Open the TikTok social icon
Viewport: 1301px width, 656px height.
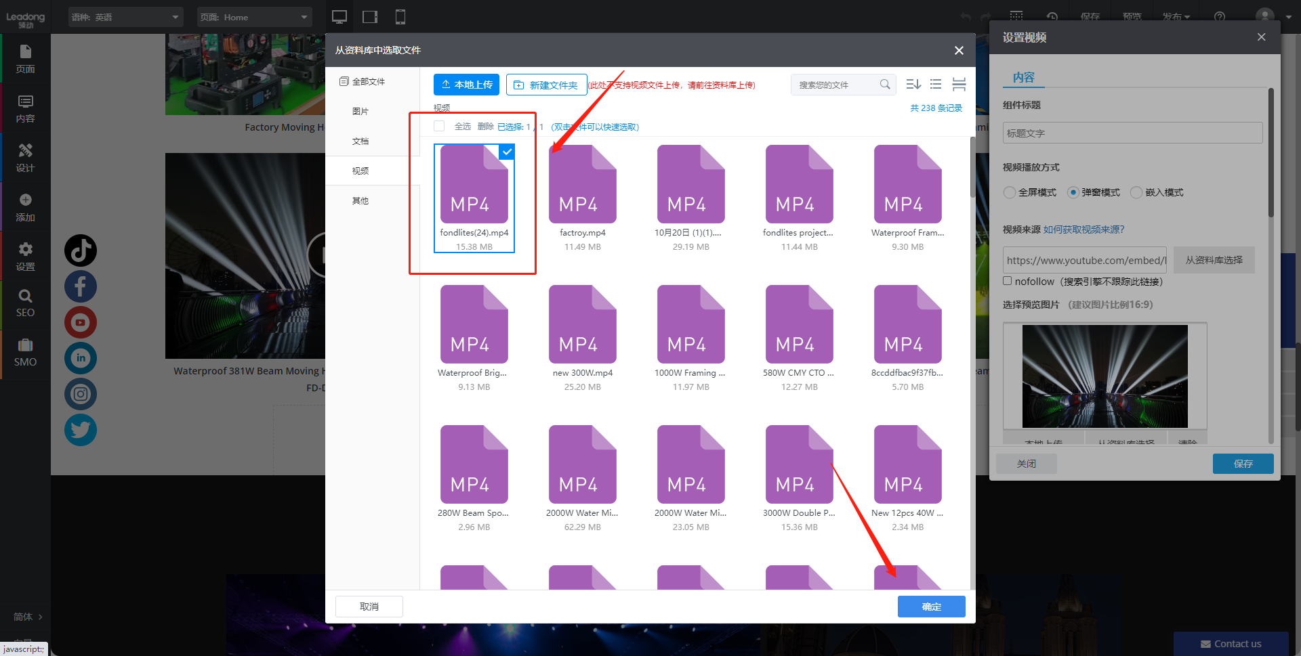[x=81, y=250]
